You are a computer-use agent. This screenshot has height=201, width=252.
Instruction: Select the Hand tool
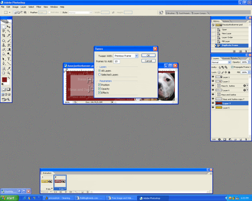pos(3,73)
